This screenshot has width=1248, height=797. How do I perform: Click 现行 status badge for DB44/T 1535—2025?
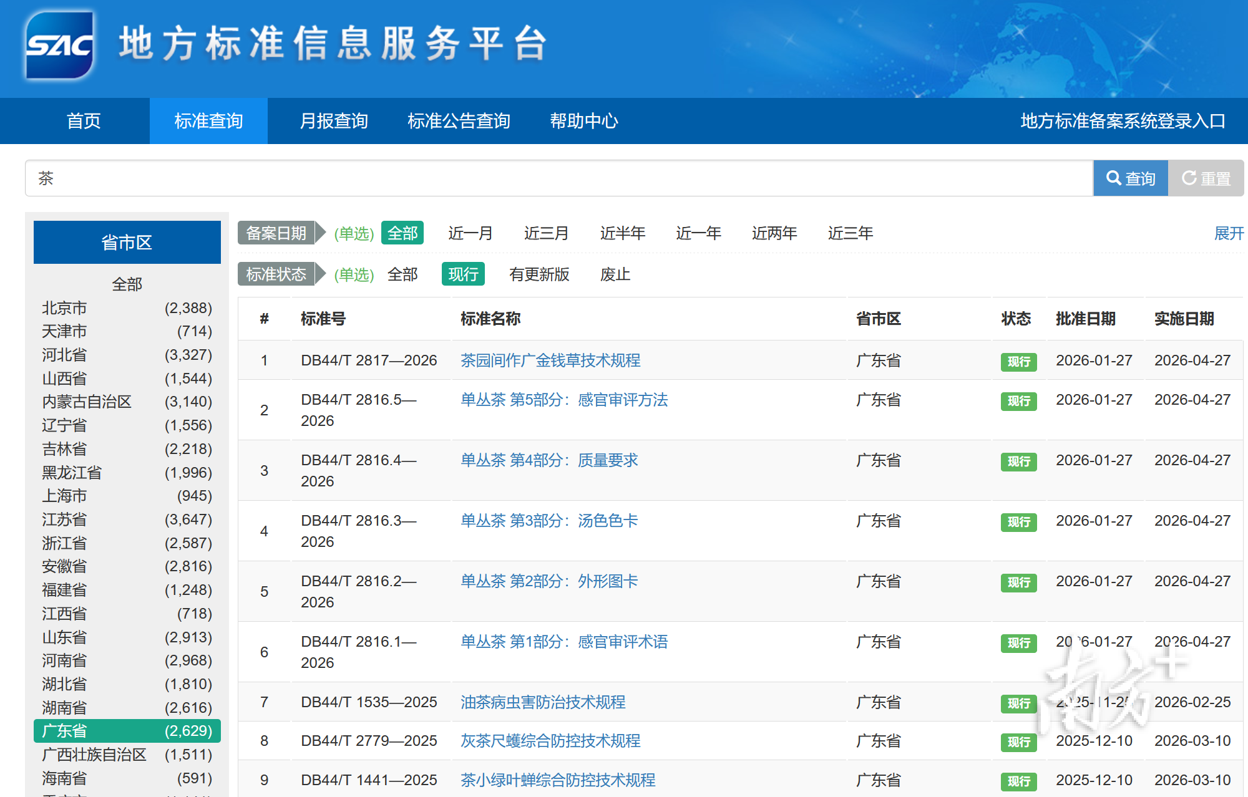click(1018, 703)
